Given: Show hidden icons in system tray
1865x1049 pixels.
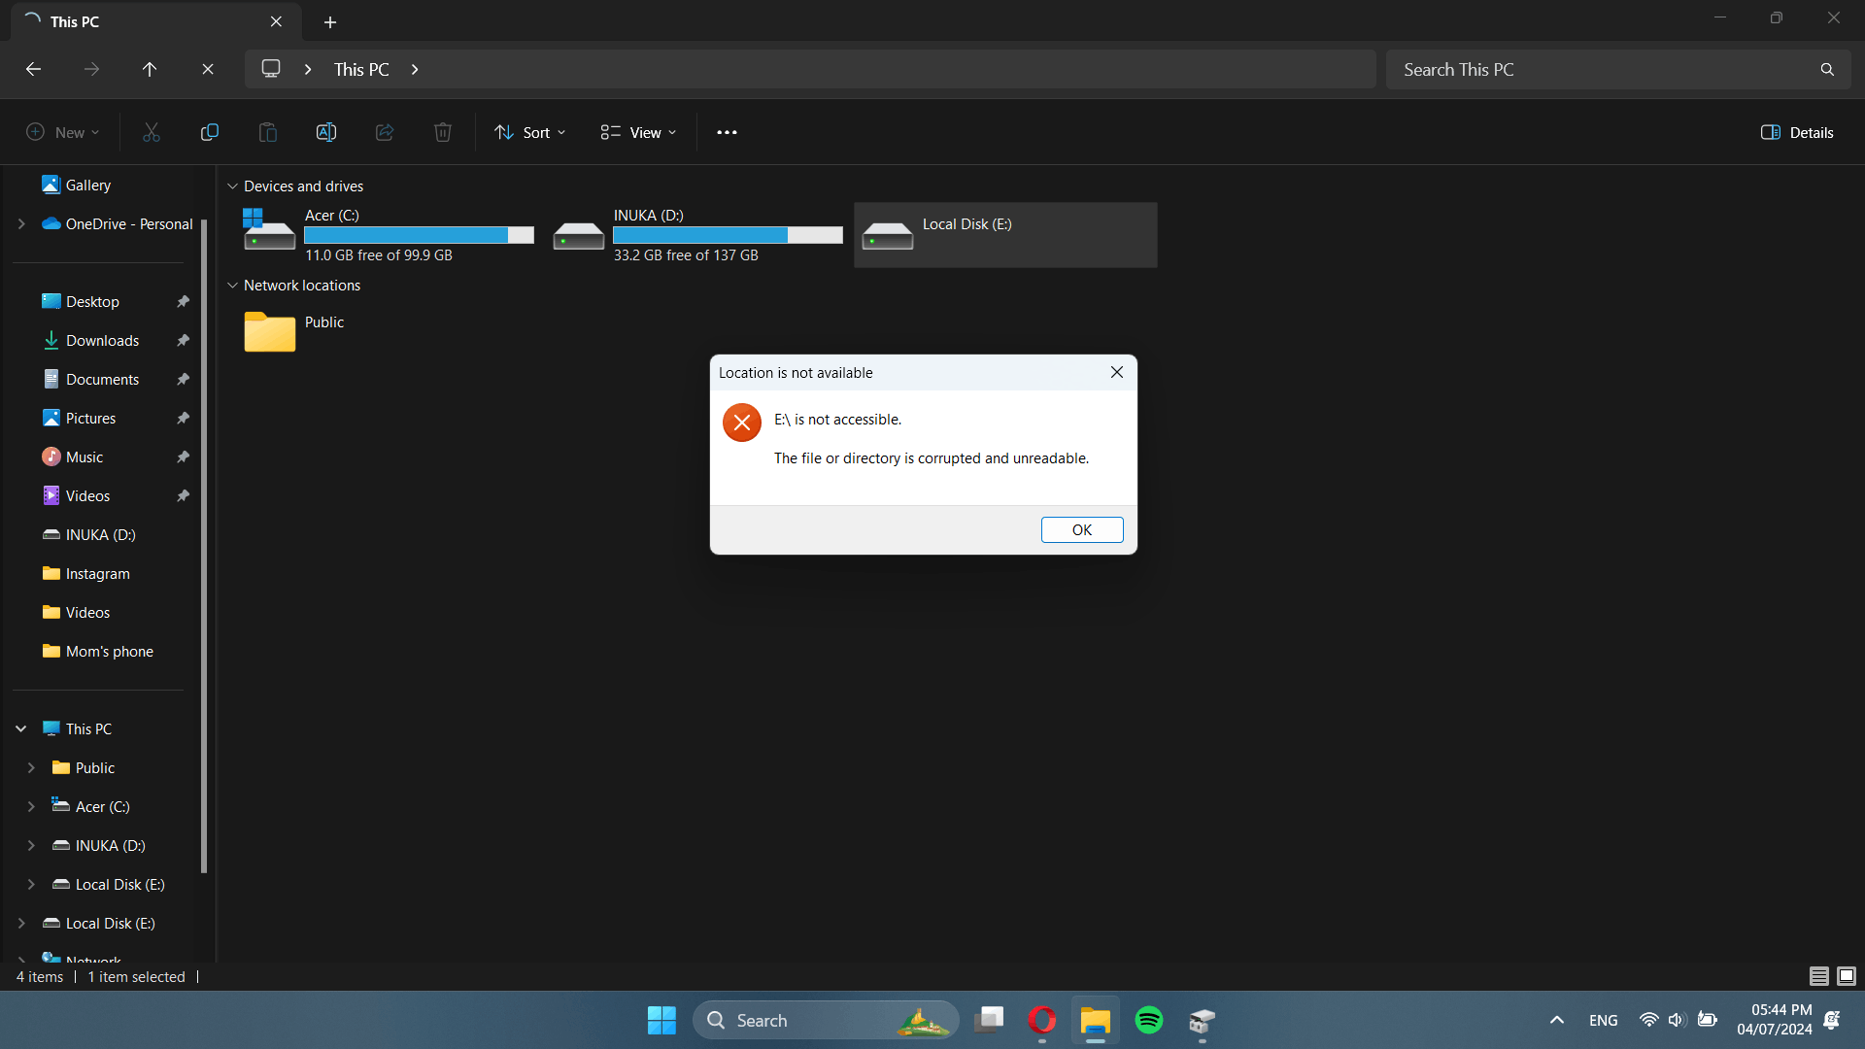Looking at the screenshot, I should [x=1557, y=1020].
